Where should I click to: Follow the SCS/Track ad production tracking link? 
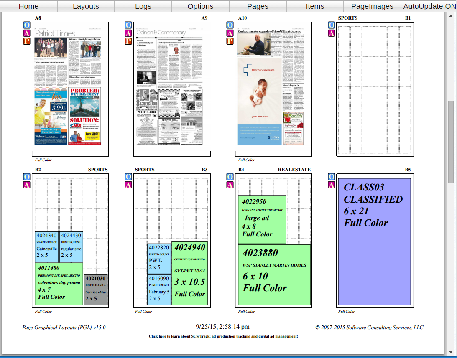(x=223, y=336)
